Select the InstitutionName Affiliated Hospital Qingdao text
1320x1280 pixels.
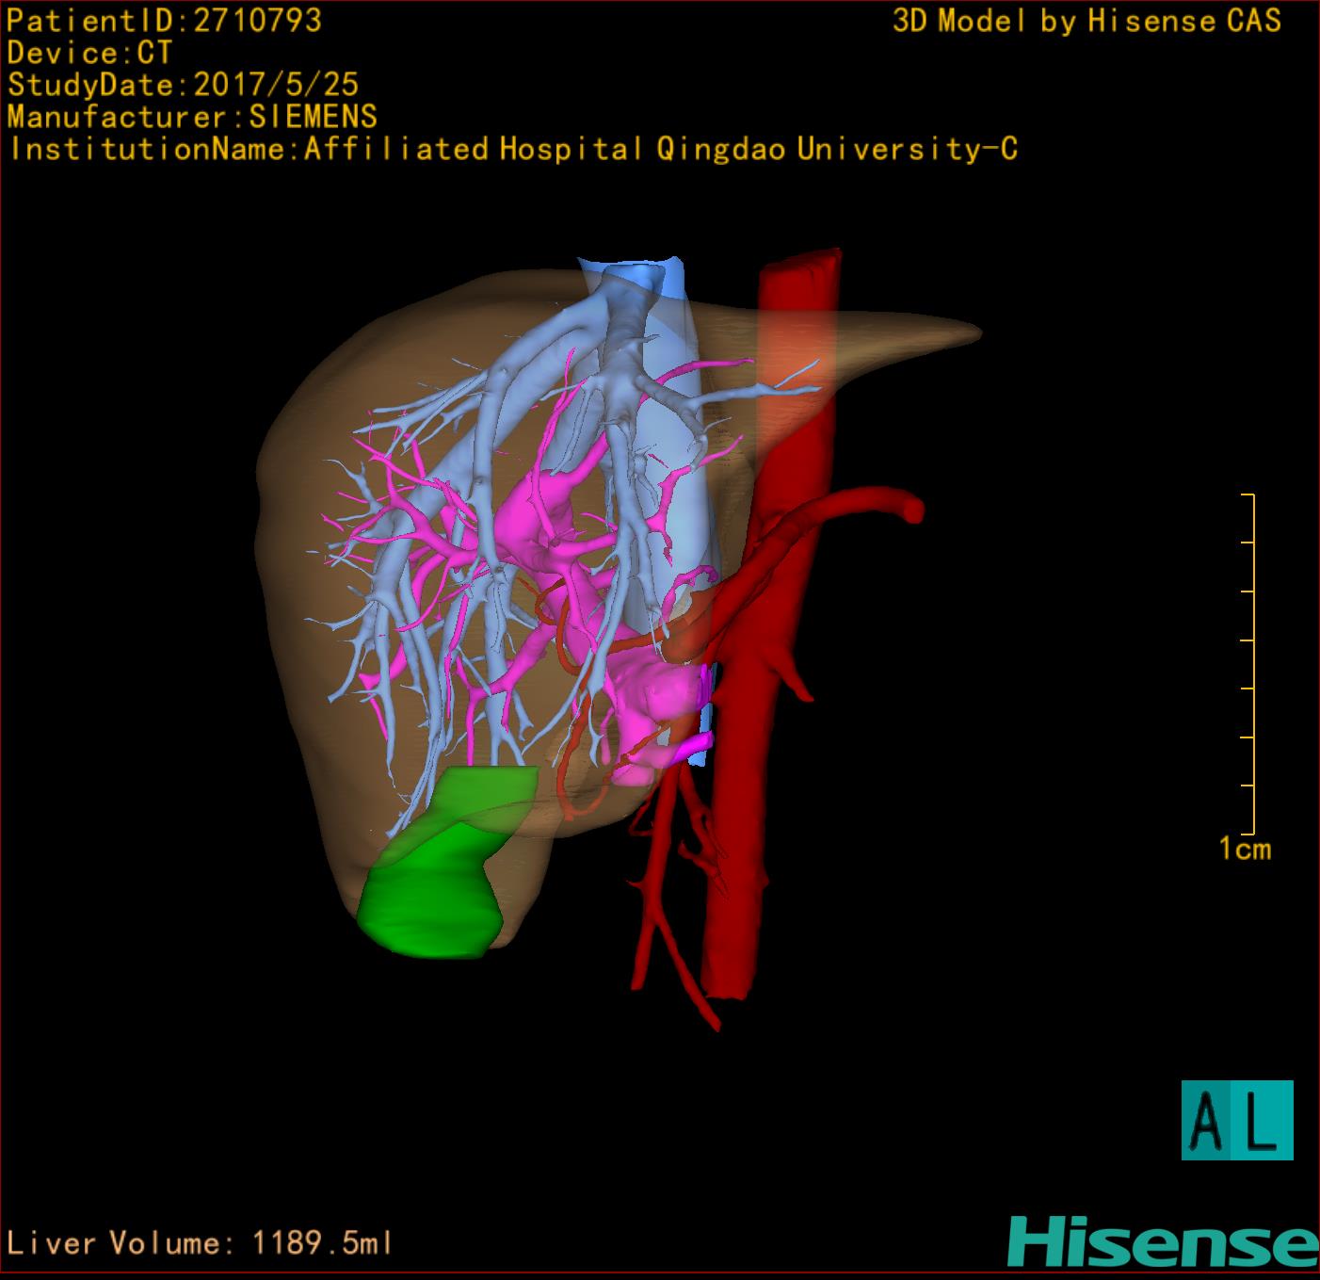click(x=513, y=149)
